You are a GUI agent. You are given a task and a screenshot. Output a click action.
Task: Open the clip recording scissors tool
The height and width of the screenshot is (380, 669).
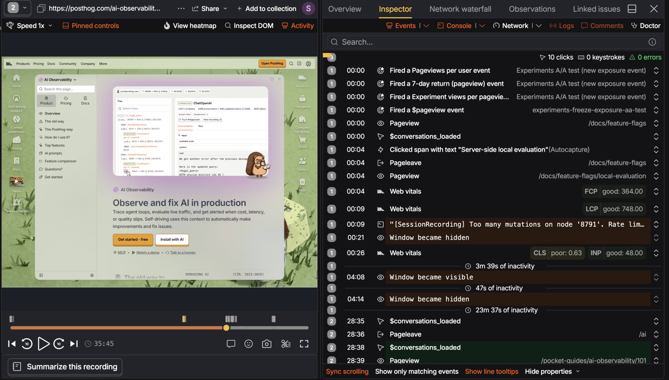pyautogui.click(x=286, y=344)
